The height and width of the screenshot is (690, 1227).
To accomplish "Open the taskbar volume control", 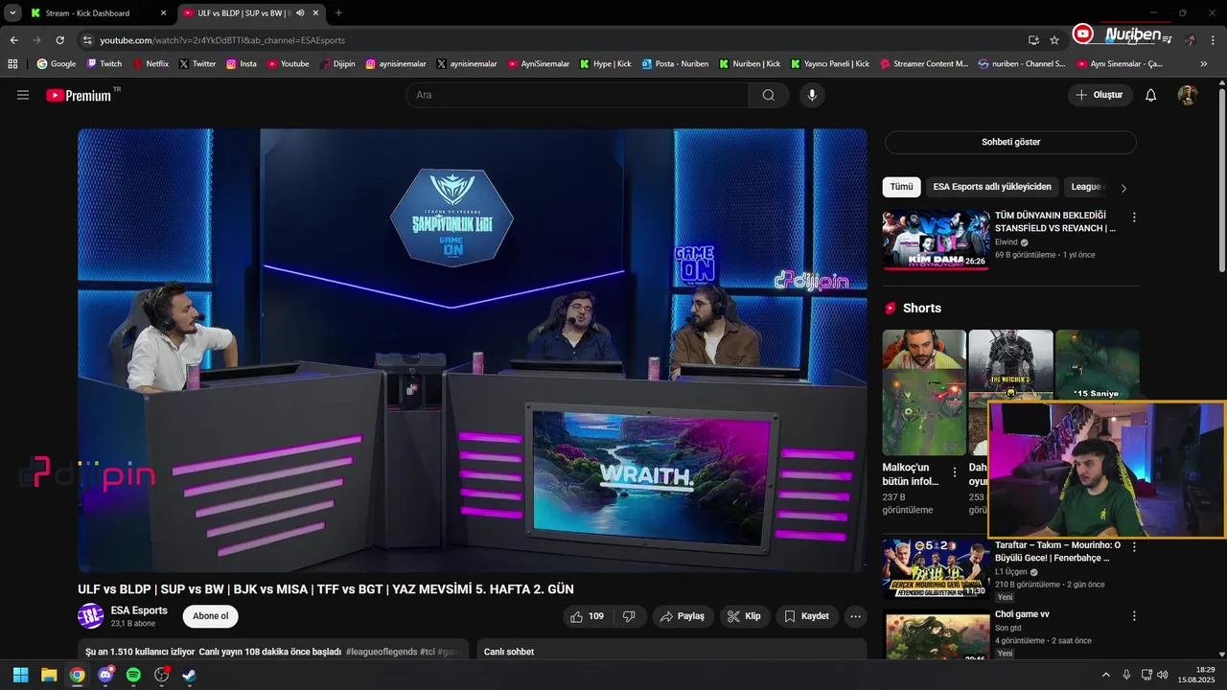I will point(1162,675).
